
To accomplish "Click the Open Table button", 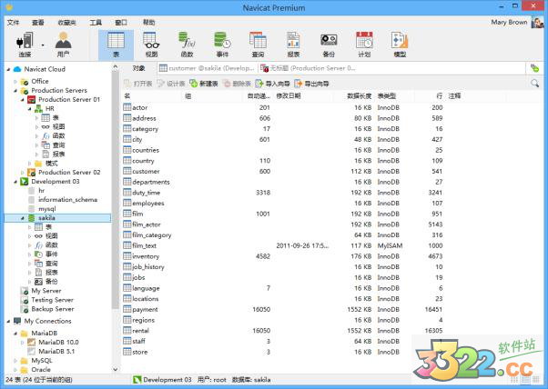I will (138, 84).
